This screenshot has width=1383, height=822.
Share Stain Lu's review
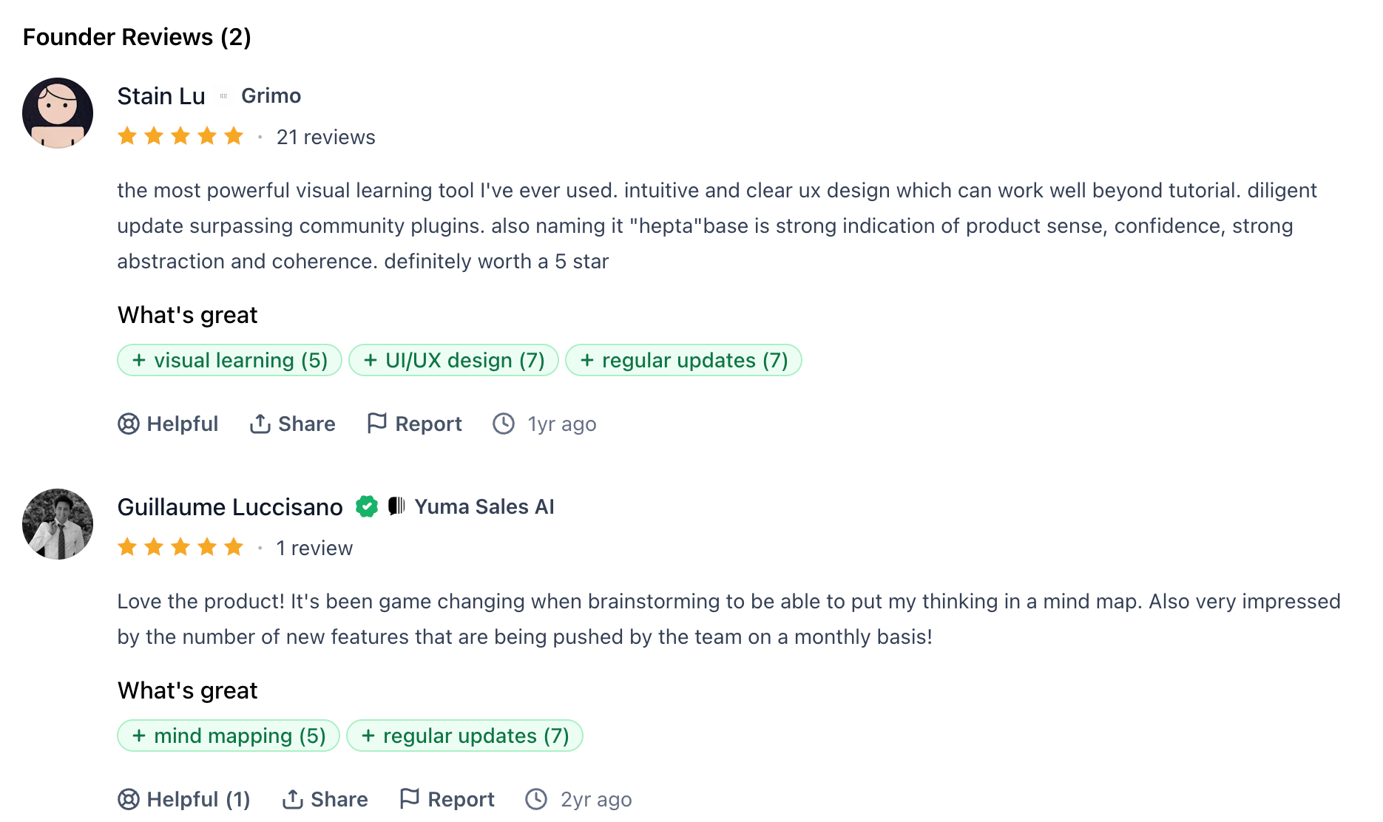tap(292, 424)
